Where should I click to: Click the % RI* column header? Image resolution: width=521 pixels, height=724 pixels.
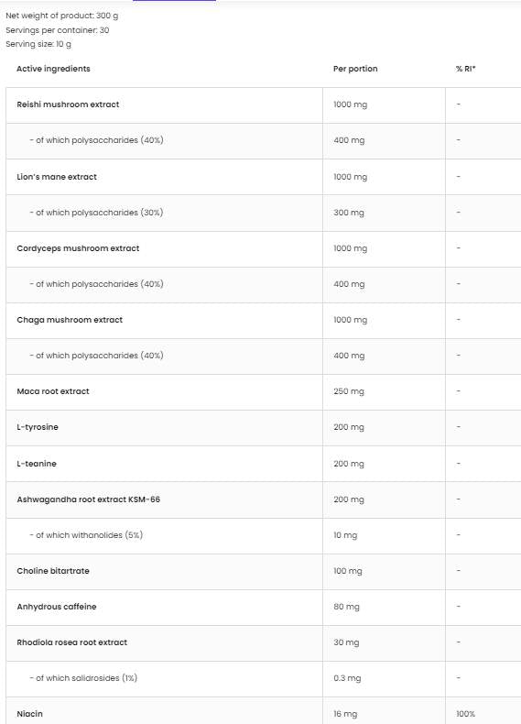(x=466, y=69)
